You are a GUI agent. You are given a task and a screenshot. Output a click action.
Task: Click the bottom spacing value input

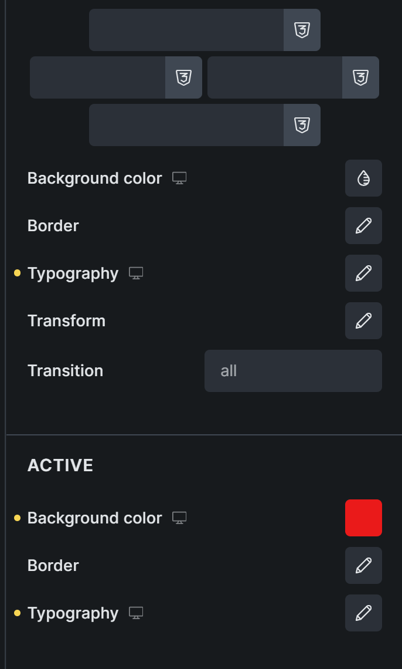[x=186, y=125]
